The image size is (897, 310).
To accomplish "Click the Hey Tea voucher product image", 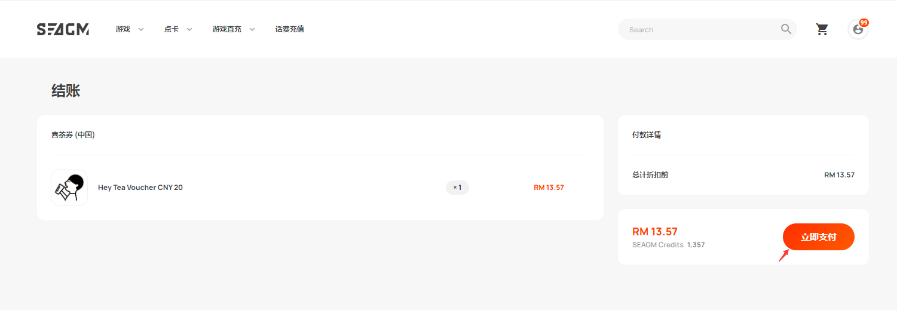I will (69, 188).
